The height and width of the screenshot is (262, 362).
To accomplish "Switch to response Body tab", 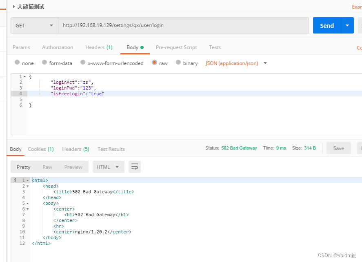I will 16,149.
